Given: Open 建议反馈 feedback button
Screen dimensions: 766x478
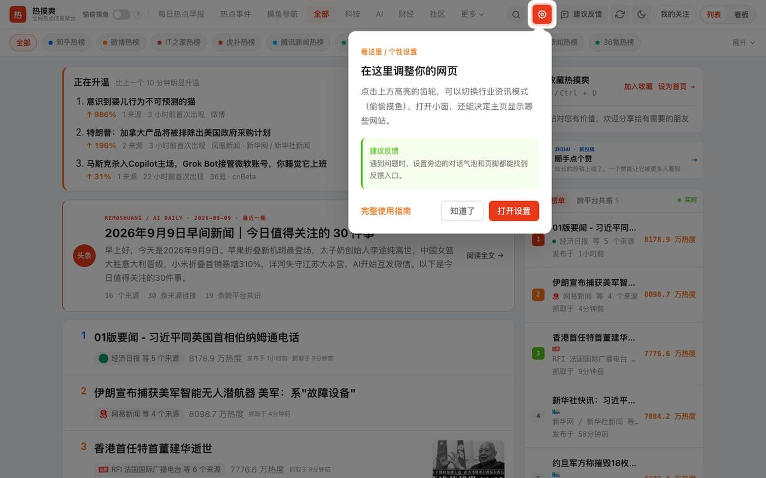Looking at the screenshot, I should [581, 14].
